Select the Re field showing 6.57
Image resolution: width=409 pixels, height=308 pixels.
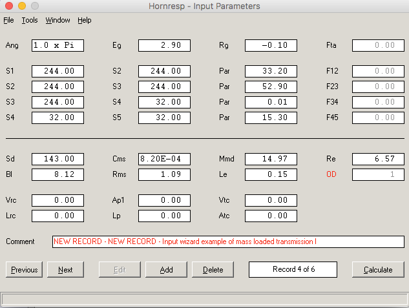[x=378, y=159]
